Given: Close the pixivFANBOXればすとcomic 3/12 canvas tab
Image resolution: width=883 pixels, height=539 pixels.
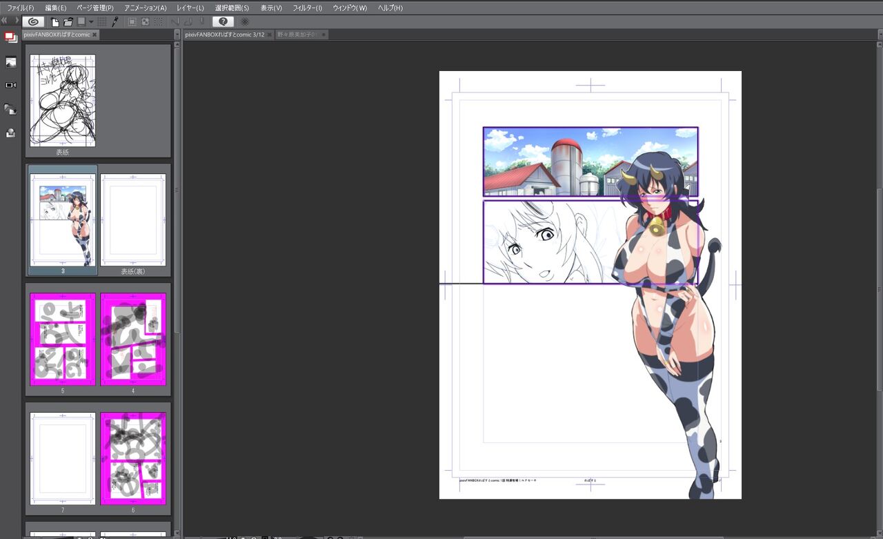Looking at the screenshot, I should click(270, 35).
